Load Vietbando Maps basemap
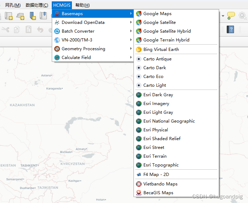This screenshot has height=203, width=248. click(176, 184)
